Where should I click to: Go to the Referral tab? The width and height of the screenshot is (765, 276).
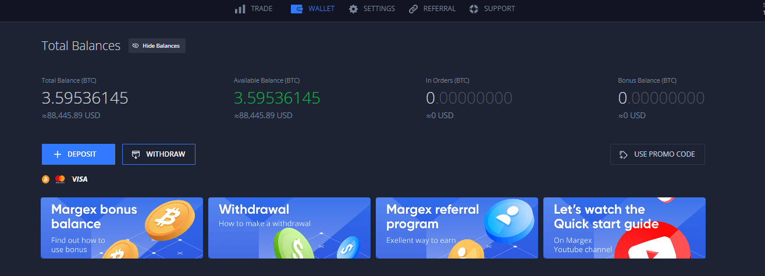click(x=432, y=9)
